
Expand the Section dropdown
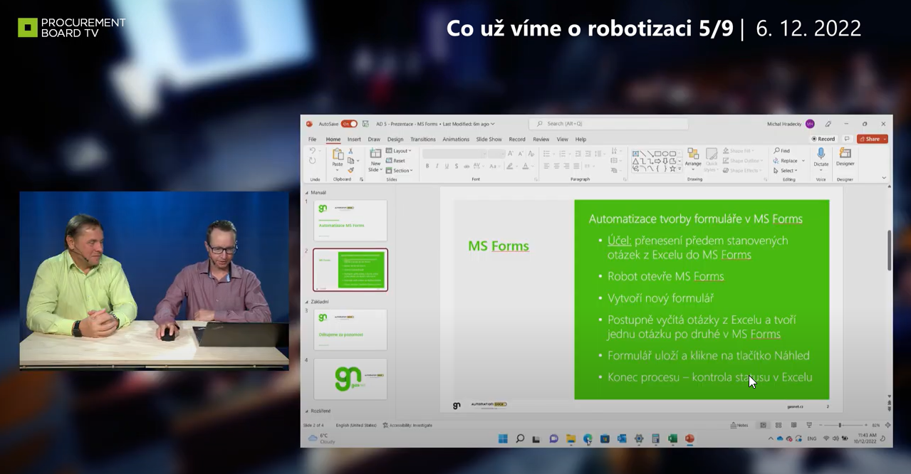[400, 171]
